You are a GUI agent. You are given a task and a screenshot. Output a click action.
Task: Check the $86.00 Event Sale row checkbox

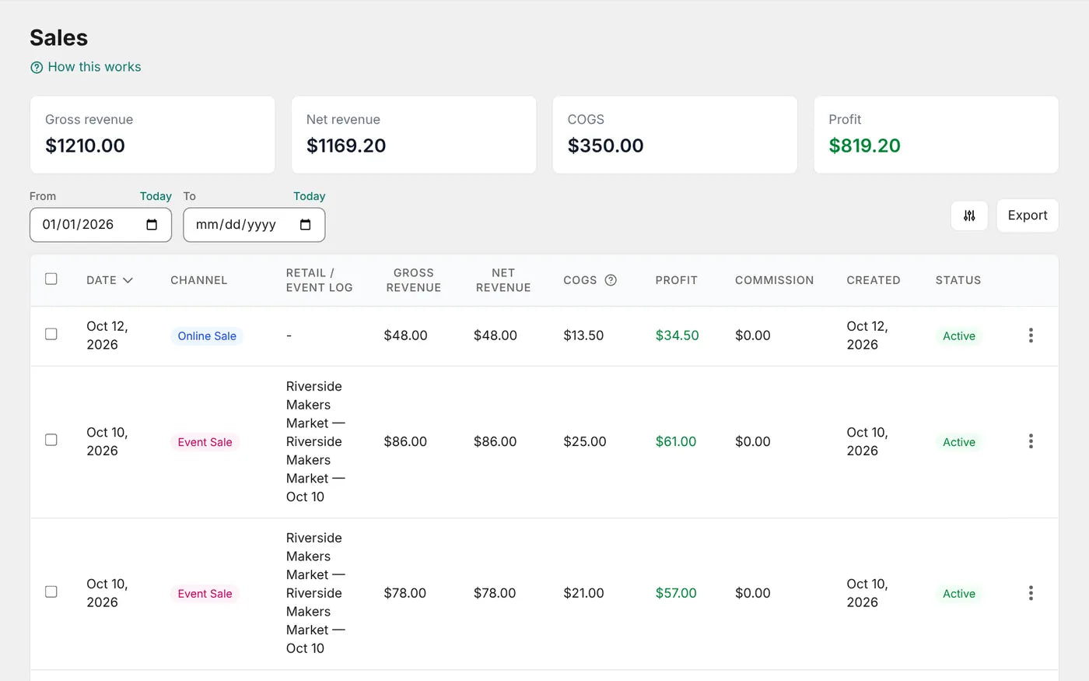51,440
